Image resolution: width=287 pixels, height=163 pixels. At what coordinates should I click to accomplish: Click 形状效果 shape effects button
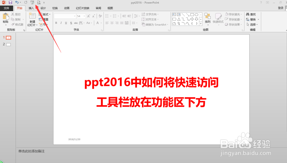(234, 24)
